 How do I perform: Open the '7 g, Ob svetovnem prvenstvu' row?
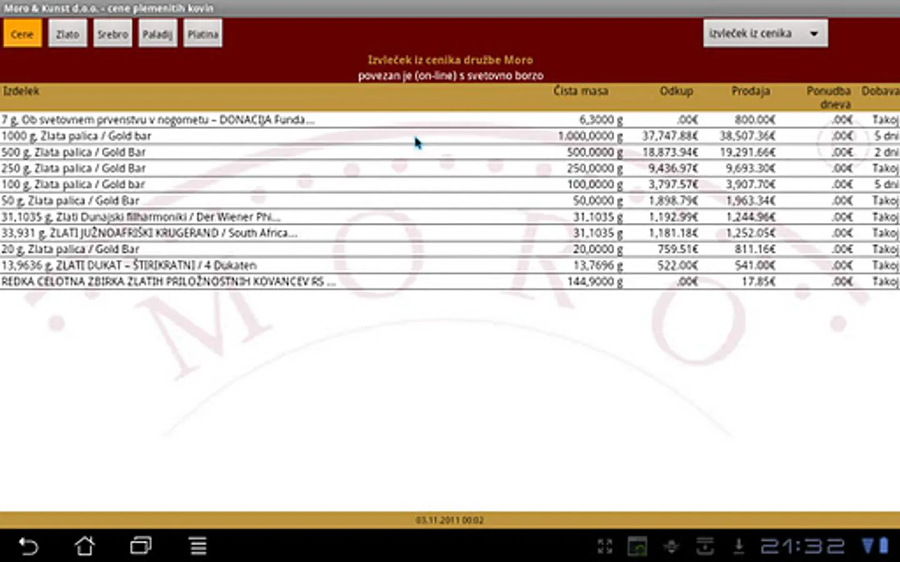click(x=450, y=120)
